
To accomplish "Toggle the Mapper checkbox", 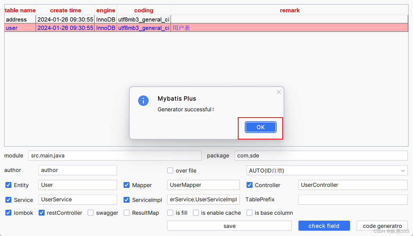I will pos(127,185).
